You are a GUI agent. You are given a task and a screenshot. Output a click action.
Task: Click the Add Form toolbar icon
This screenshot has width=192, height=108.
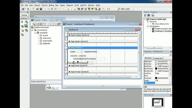coord(28,9)
